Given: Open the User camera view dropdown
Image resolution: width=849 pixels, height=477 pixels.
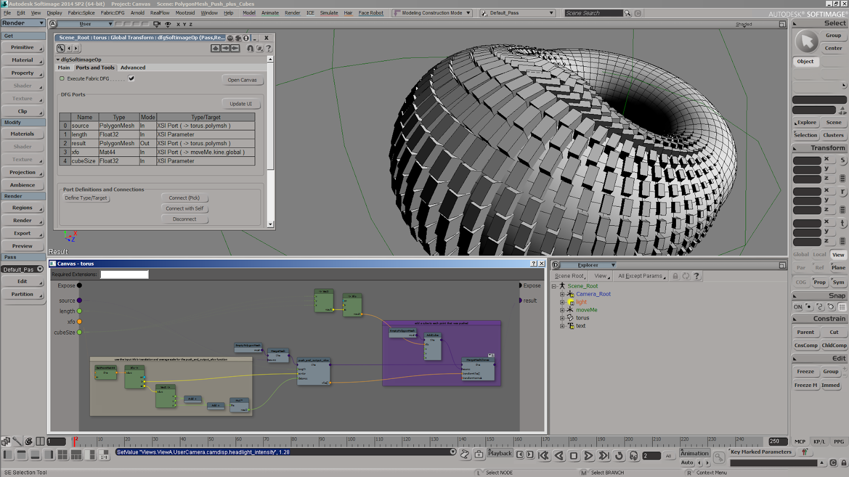Looking at the screenshot, I should click(85, 24).
